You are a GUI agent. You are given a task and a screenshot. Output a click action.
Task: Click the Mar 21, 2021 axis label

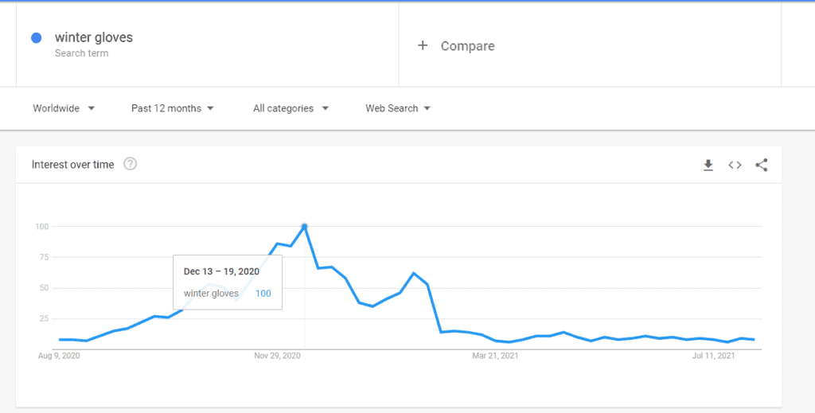coord(495,356)
